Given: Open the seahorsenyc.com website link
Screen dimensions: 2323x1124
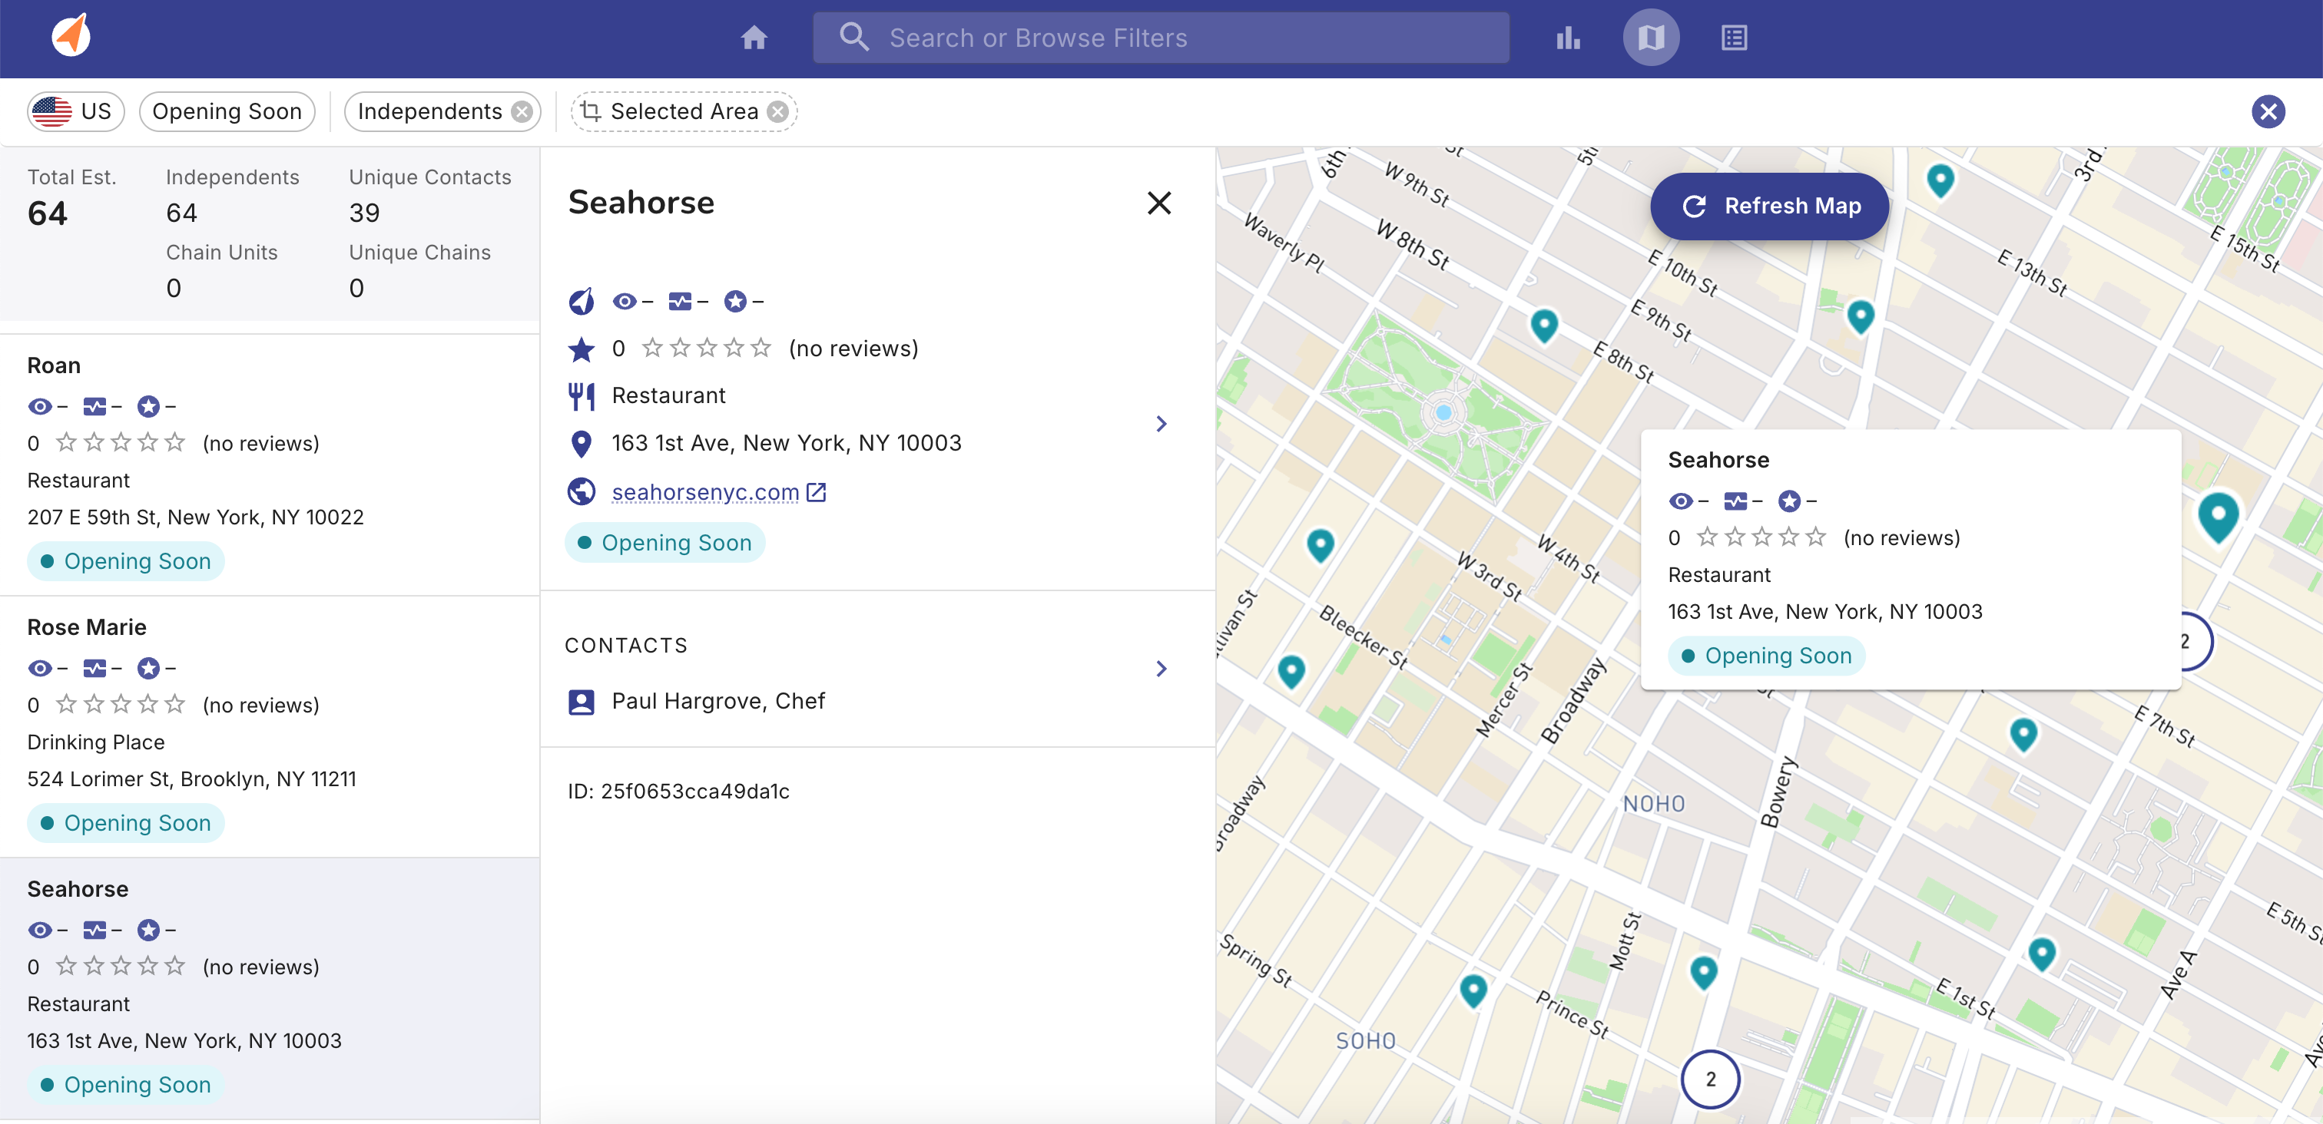Looking at the screenshot, I should tap(705, 492).
